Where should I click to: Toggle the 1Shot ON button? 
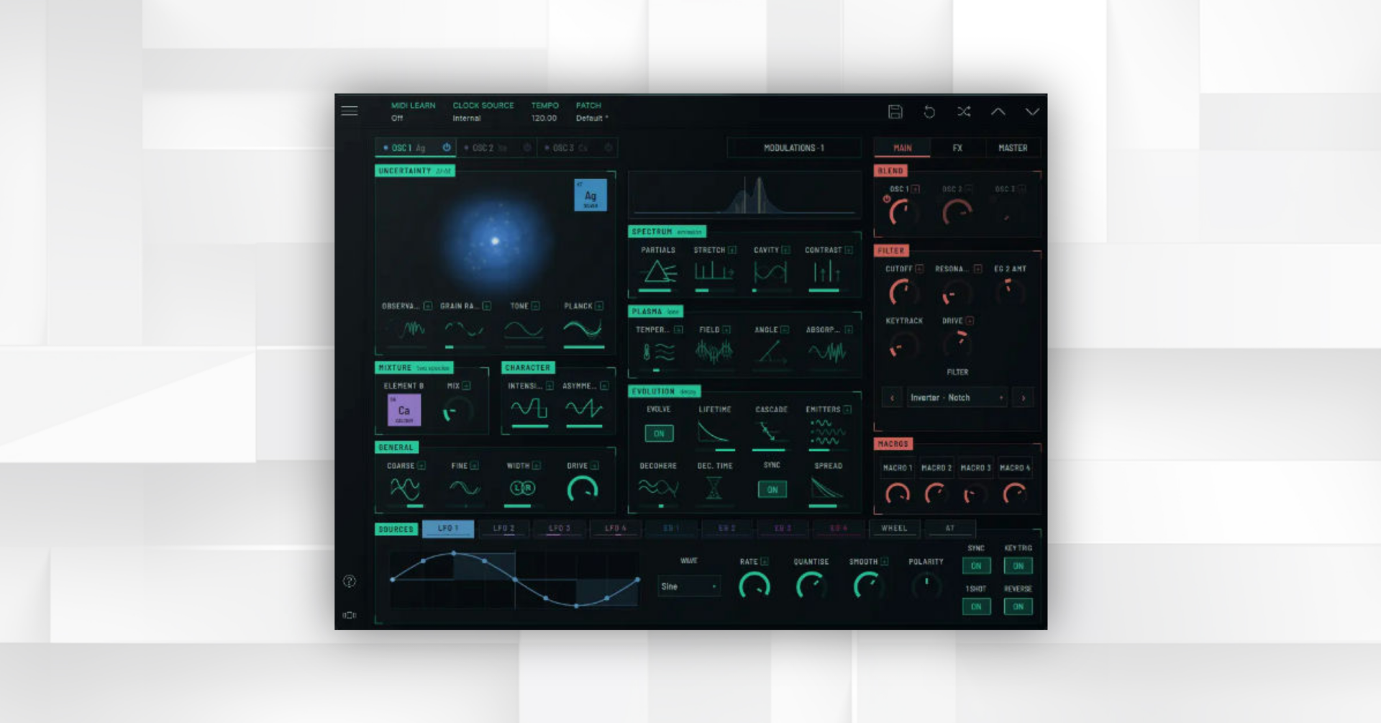(x=976, y=606)
